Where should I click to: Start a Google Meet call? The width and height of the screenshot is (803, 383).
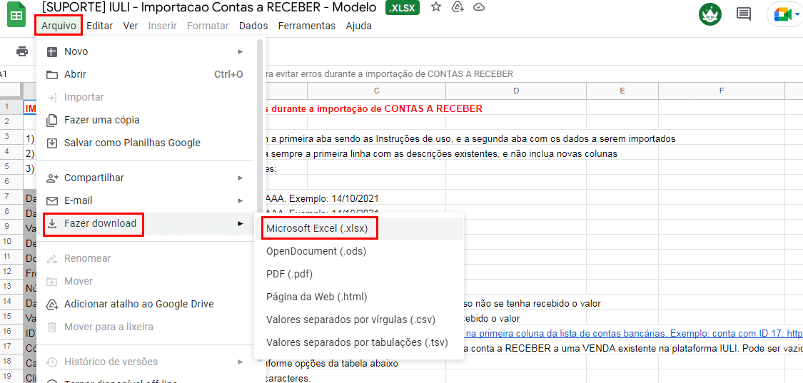pos(784,15)
